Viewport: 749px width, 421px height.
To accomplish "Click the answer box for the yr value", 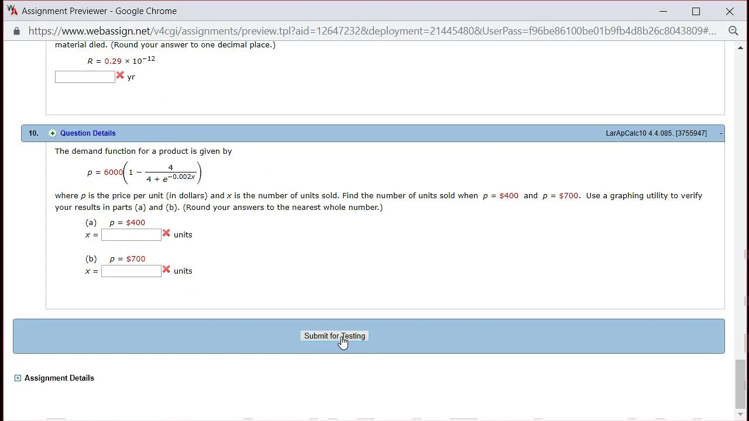I will (x=85, y=77).
